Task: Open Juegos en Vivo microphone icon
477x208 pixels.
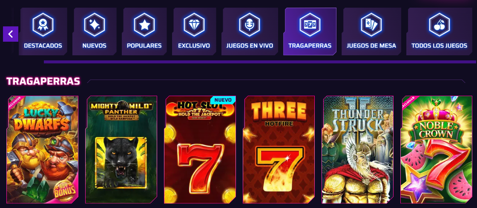Action: coord(250,25)
